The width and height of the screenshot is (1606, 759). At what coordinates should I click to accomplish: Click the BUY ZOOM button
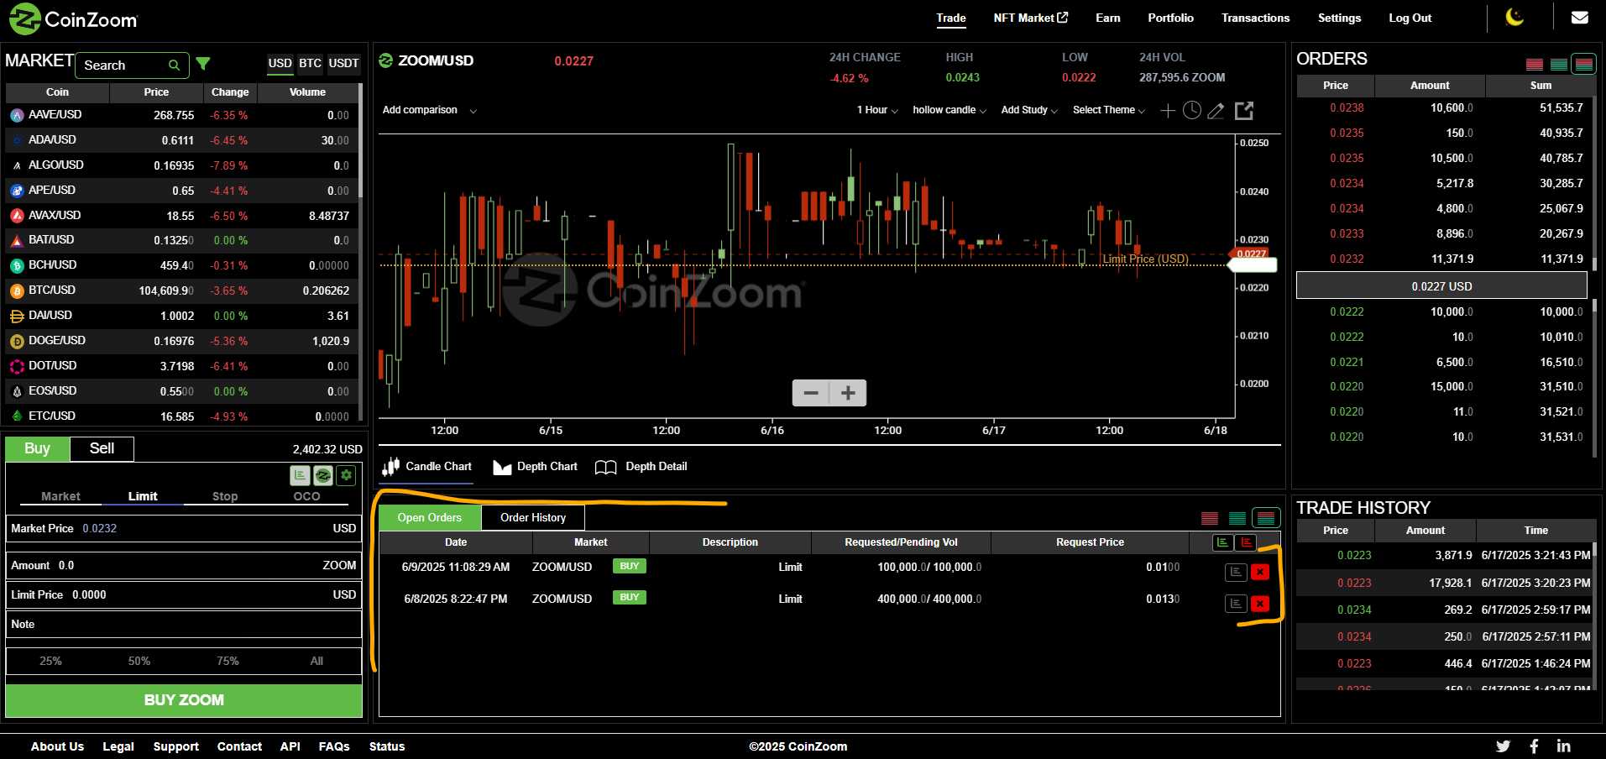click(184, 700)
